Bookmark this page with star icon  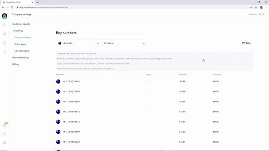(256, 8)
